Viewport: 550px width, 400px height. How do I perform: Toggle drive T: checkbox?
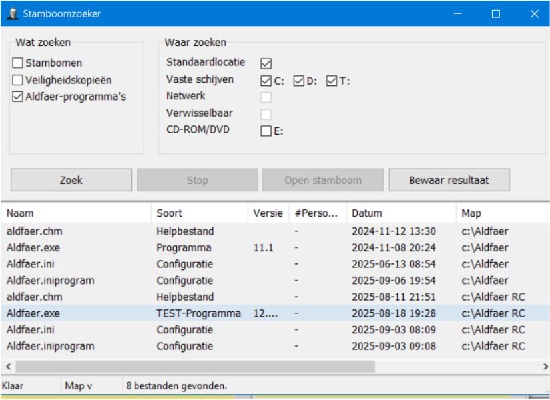(332, 81)
